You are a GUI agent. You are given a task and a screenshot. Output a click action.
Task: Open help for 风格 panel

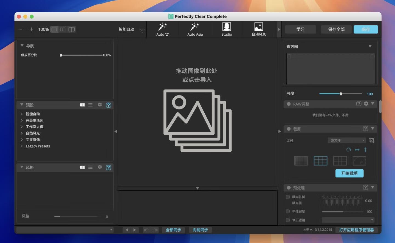coord(109,167)
